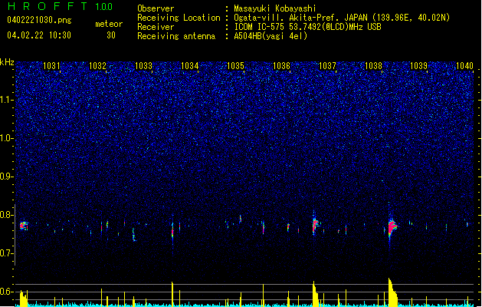Click the 1032 time axis marker
The height and width of the screenshot is (307, 482).
point(97,66)
